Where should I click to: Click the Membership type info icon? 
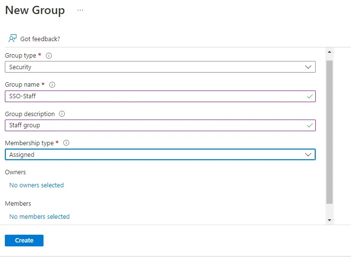click(x=66, y=143)
